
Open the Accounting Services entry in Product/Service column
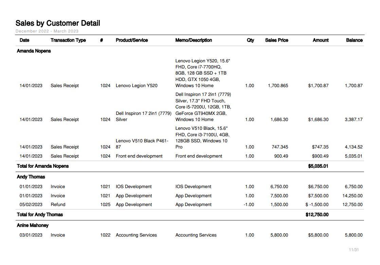click(x=136, y=235)
